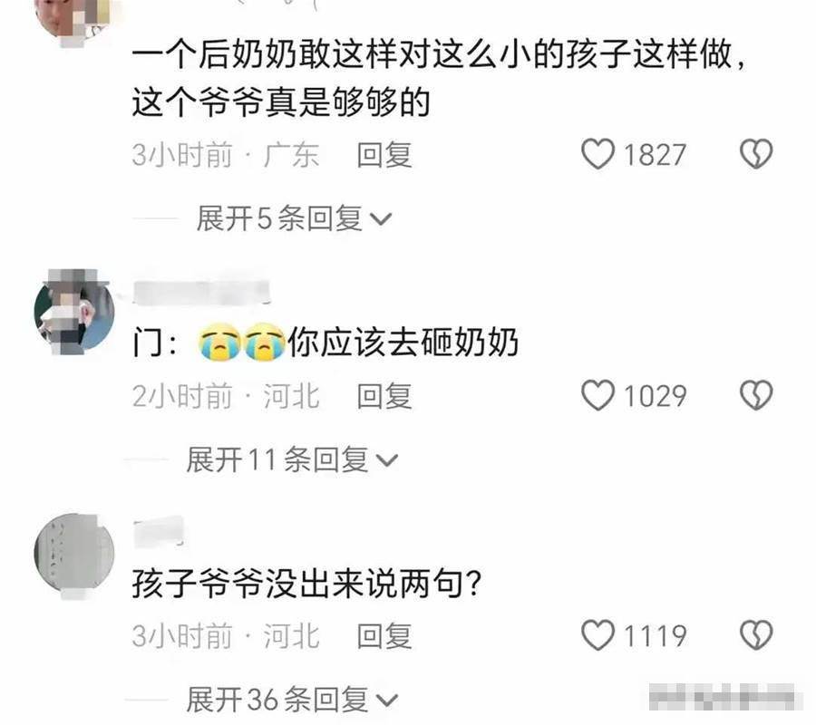Tap broken heart on 孩子爷爷 comment
Image resolution: width=816 pixels, height=725 pixels.
click(x=756, y=635)
